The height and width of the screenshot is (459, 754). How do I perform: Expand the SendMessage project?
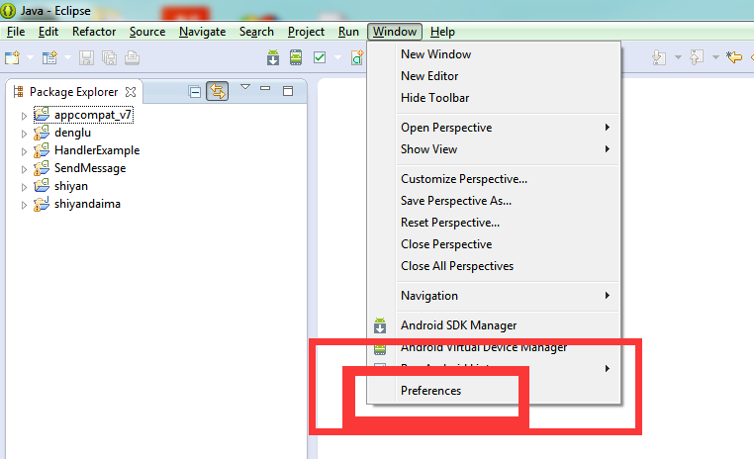pos(24,169)
